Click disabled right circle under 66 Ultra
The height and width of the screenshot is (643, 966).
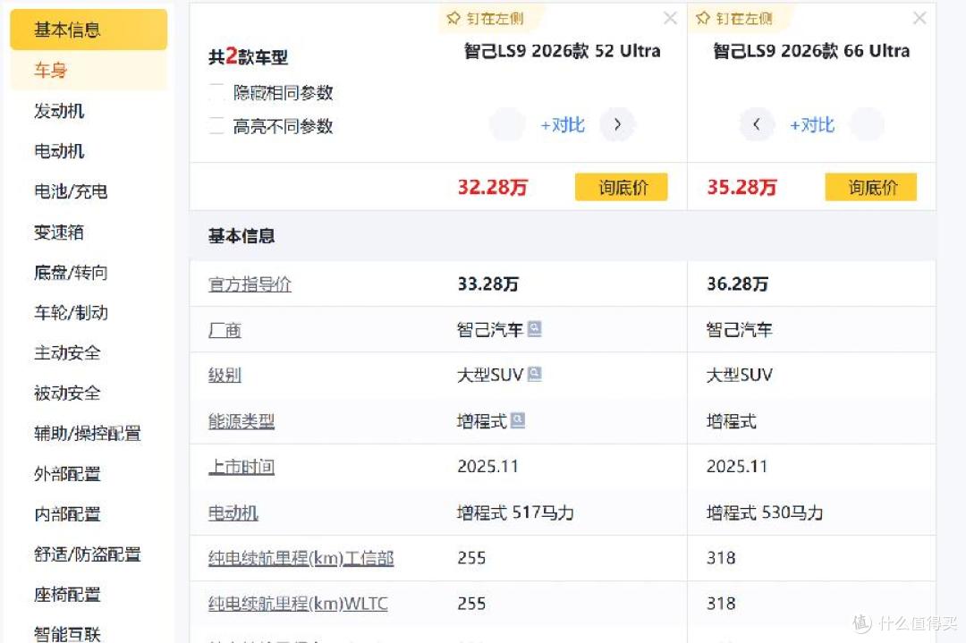click(868, 125)
